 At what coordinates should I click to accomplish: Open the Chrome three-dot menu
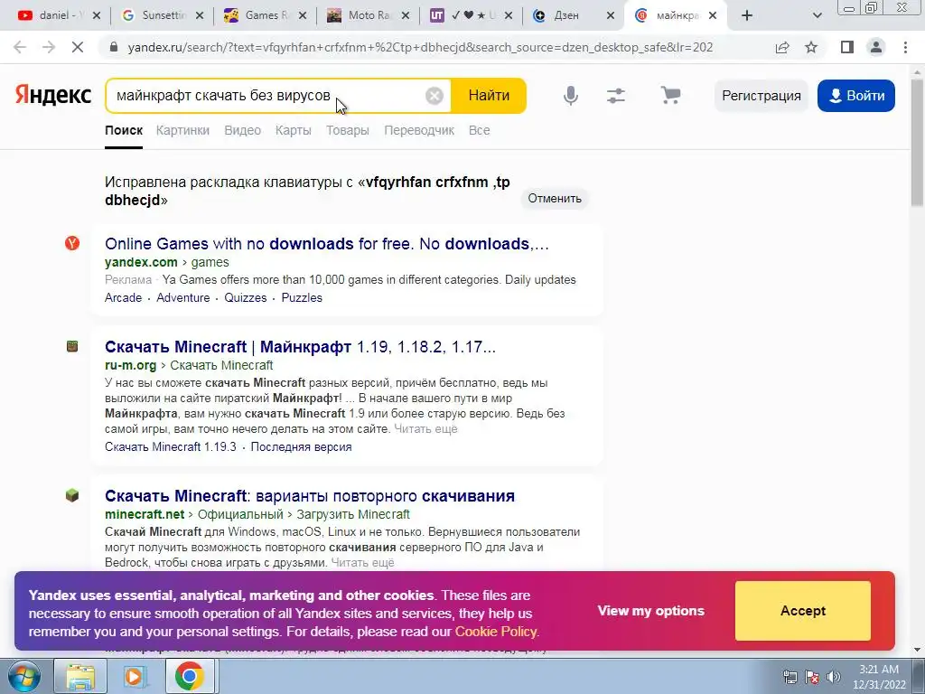pos(905,47)
